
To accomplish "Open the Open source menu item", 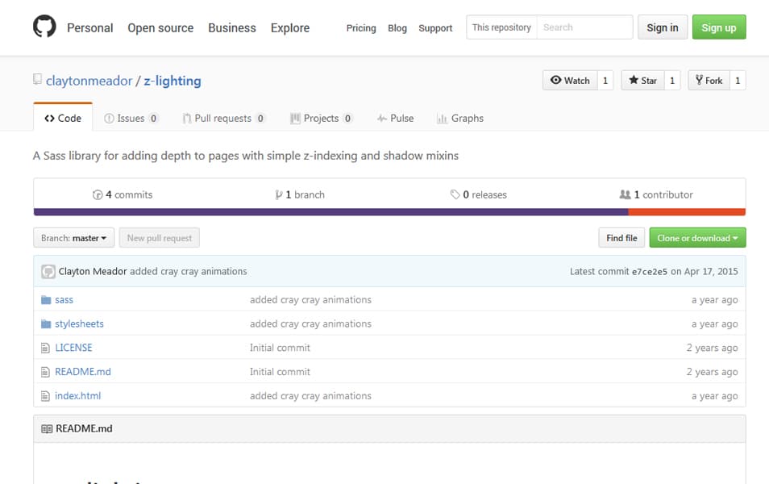I will point(160,28).
